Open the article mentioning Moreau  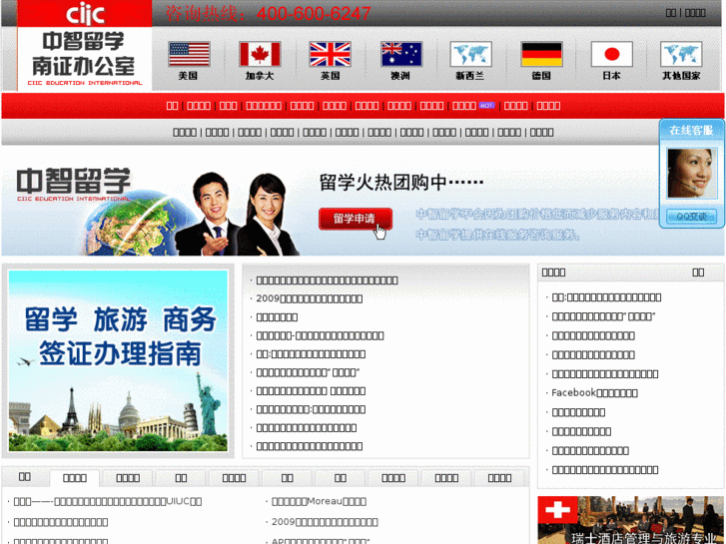[319, 501]
